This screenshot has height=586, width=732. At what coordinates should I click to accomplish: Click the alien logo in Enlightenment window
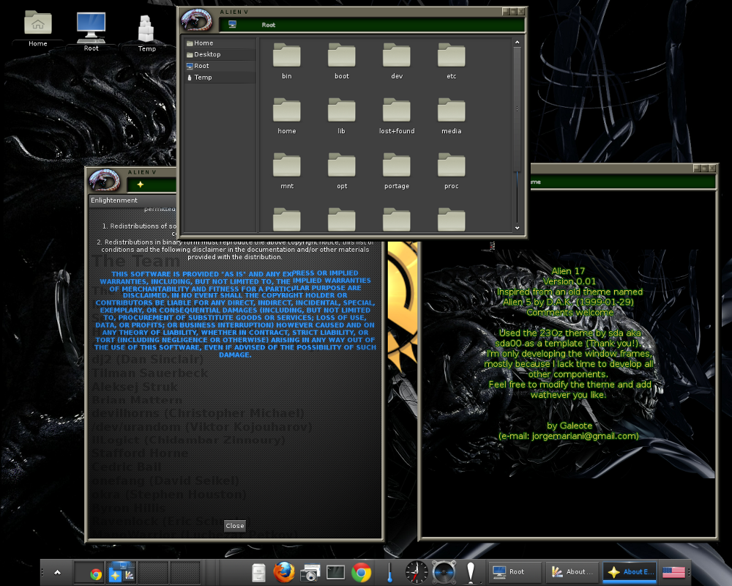pos(105,180)
